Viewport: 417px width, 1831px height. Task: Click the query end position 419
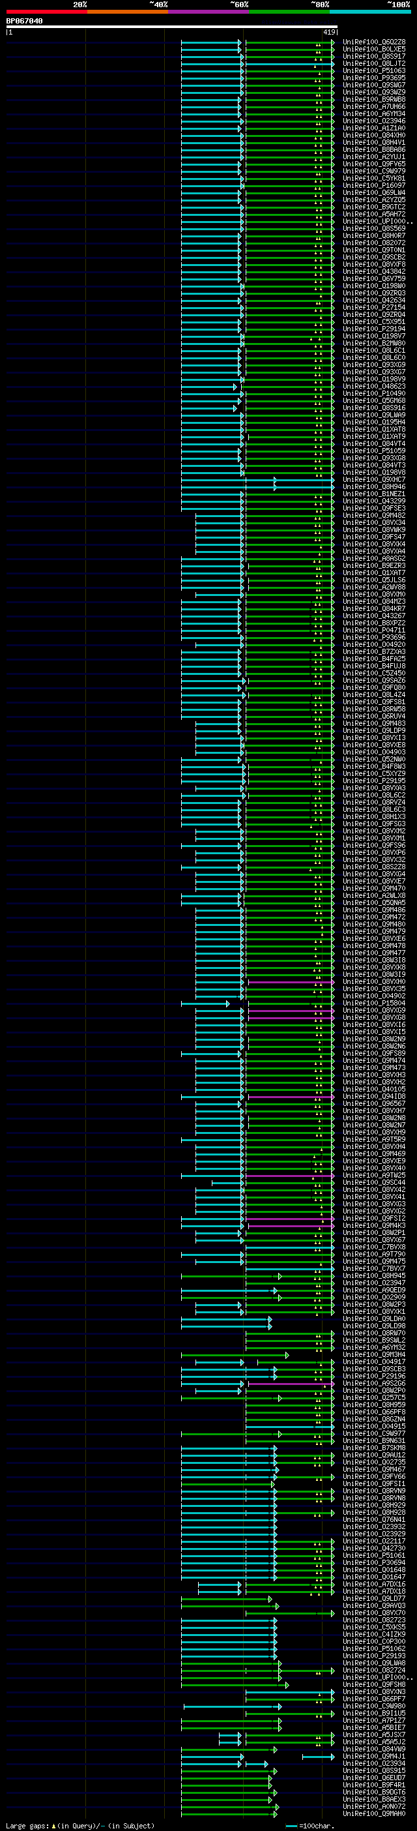[x=329, y=32]
